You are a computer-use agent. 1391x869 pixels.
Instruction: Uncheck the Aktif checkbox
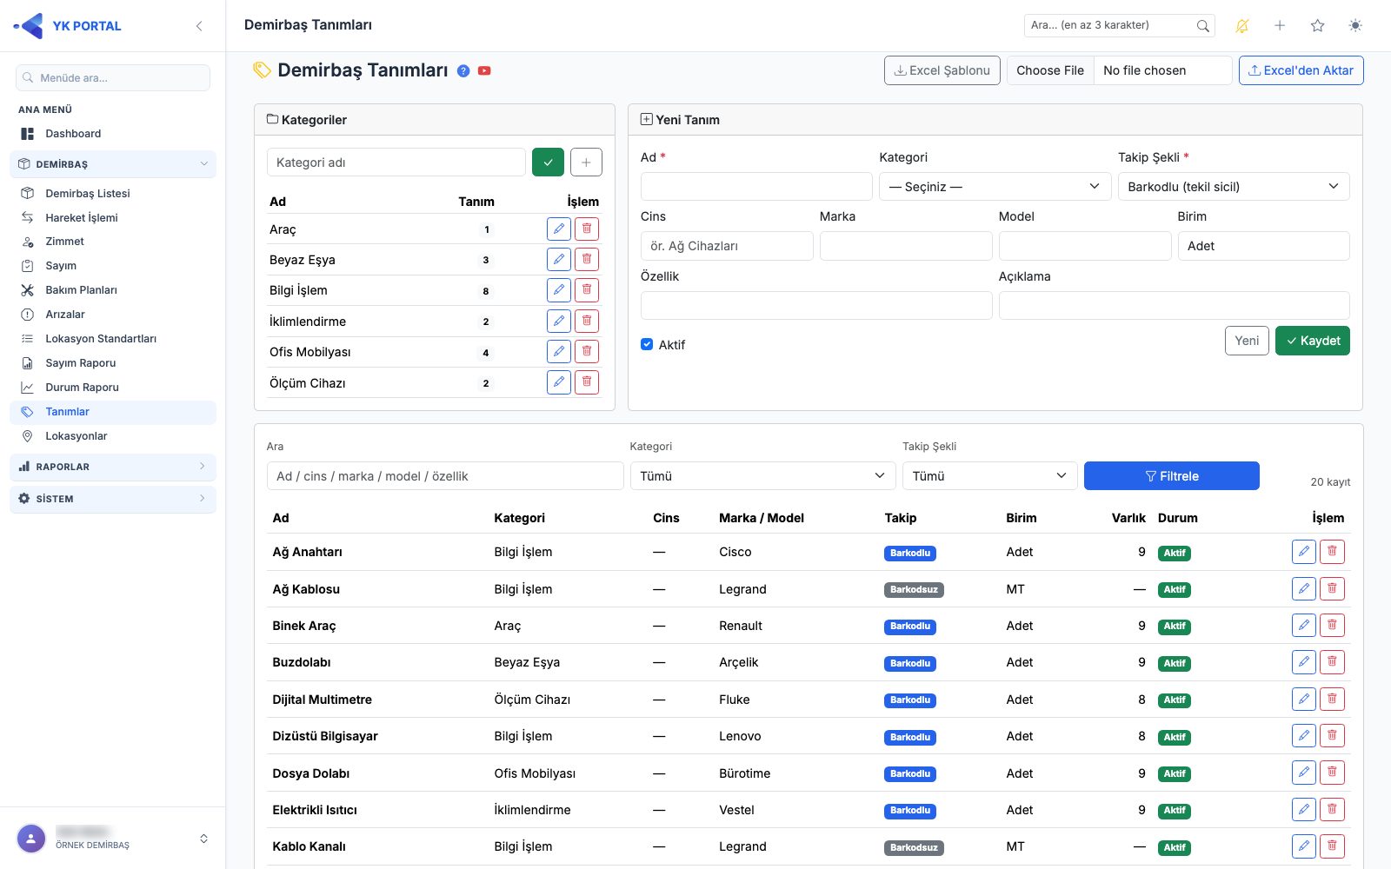[x=647, y=344]
